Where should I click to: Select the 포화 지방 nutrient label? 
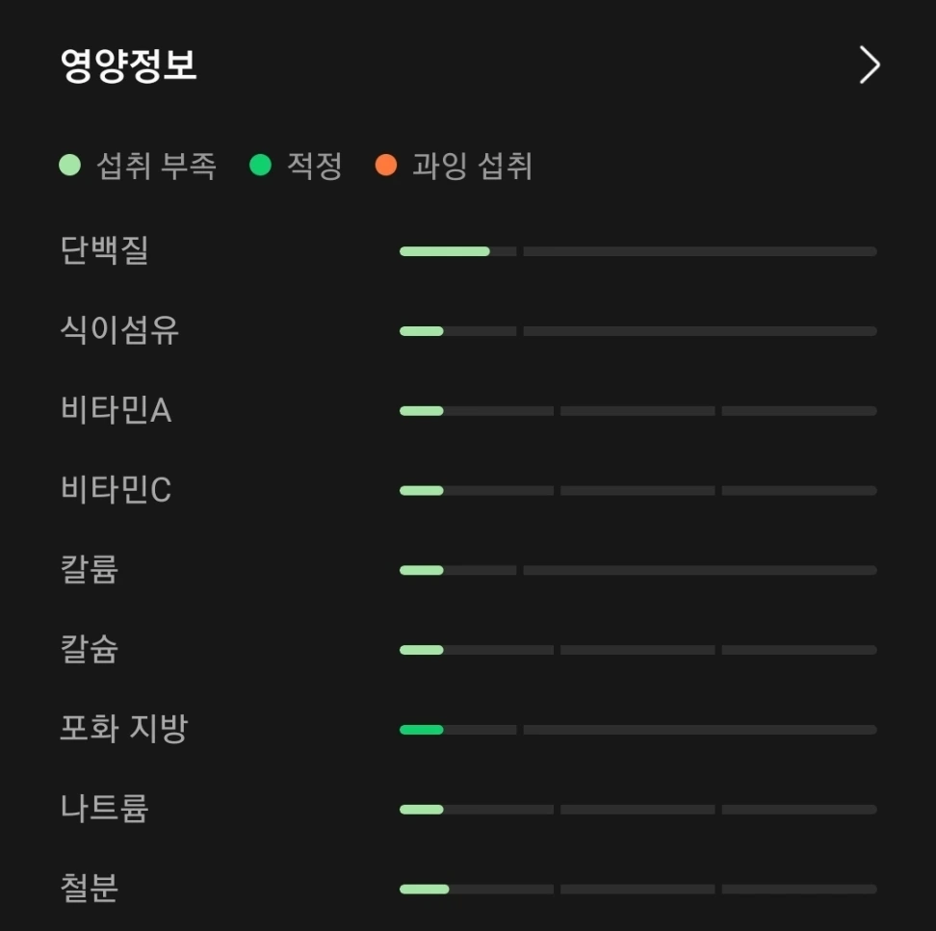click(124, 728)
